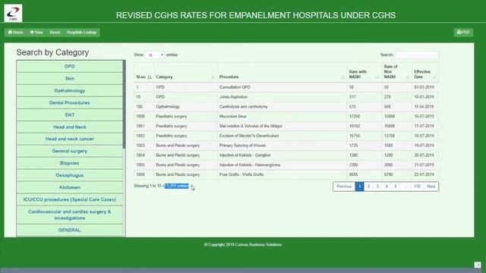Image resolution: width=486 pixels, height=273 pixels.
Task: Select the Biopsies category
Action: point(69,163)
